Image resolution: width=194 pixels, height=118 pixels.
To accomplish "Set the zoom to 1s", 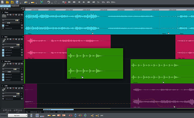I will pos(98,2).
